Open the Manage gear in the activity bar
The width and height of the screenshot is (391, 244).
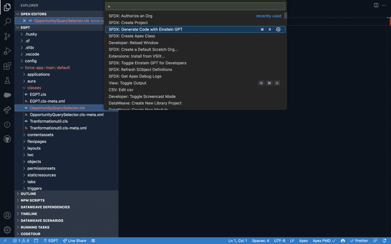click(7, 230)
